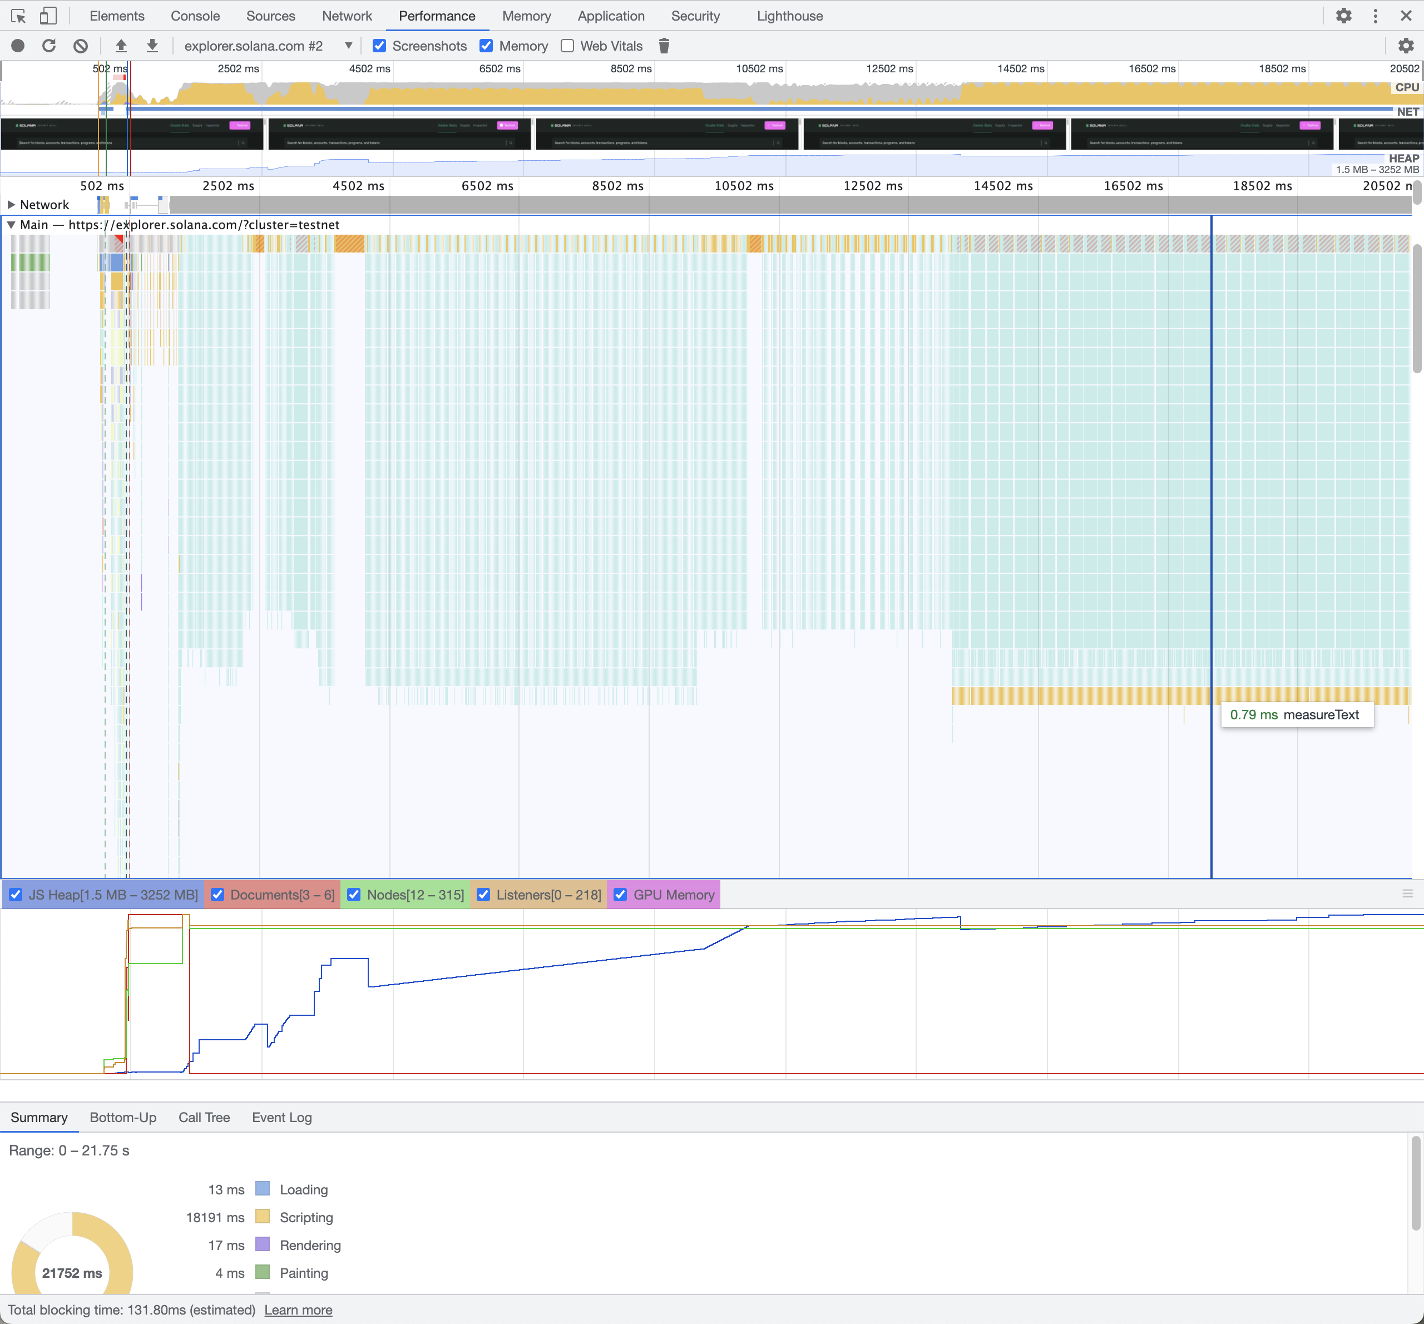Toggle JS Heap counter checkbox
The height and width of the screenshot is (1324, 1424).
point(16,895)
